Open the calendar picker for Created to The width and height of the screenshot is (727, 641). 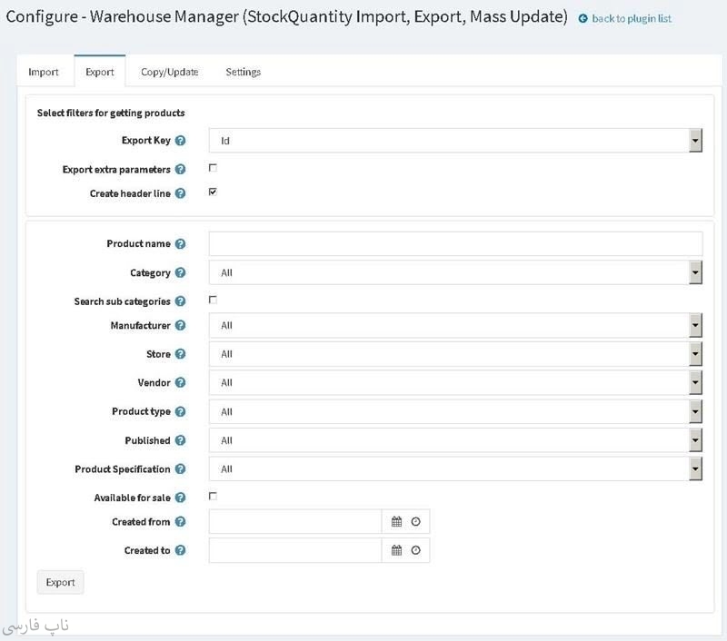(x=396, y=550)
